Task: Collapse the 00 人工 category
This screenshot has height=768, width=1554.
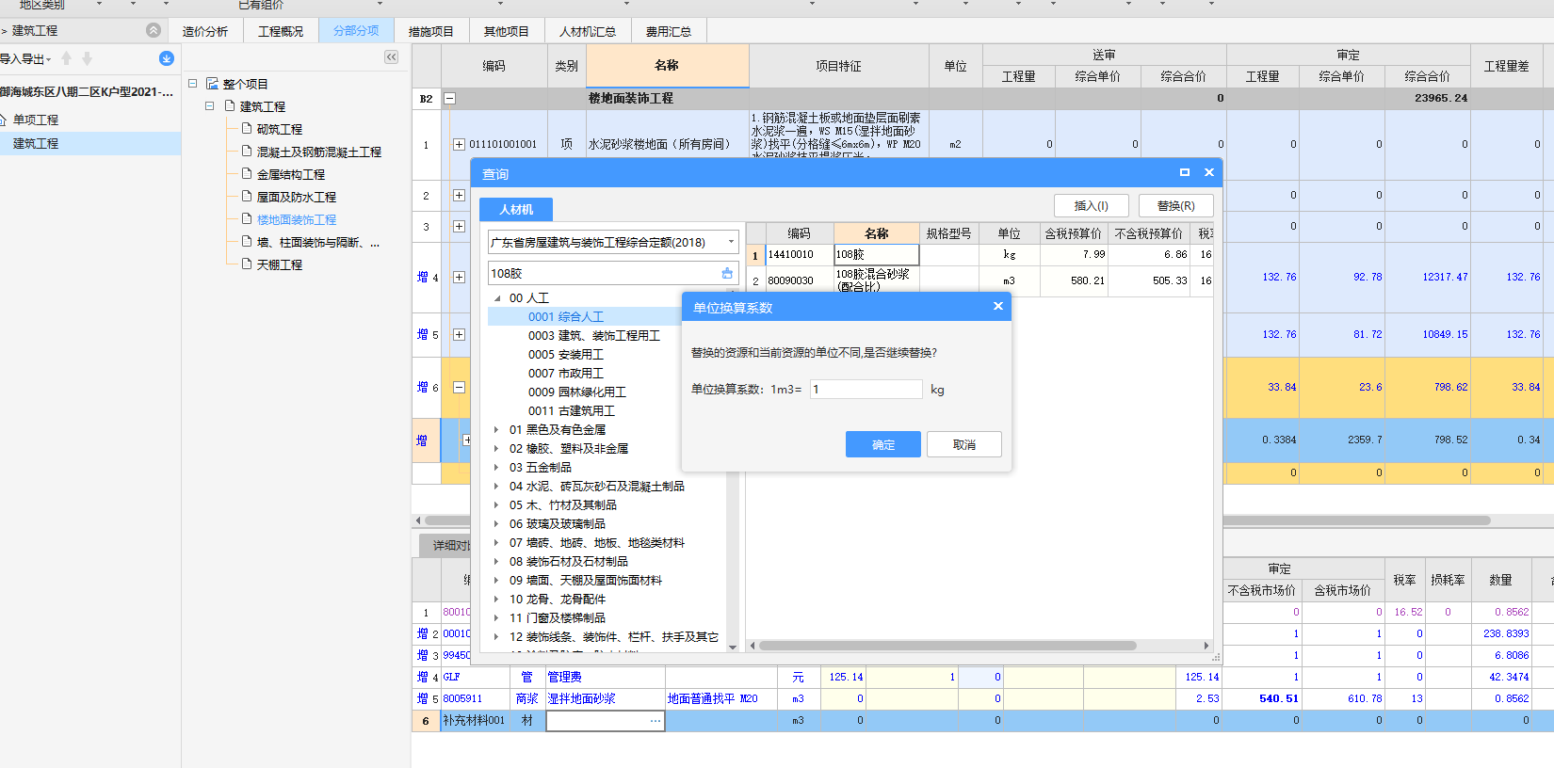Action: tap(497, 298)
